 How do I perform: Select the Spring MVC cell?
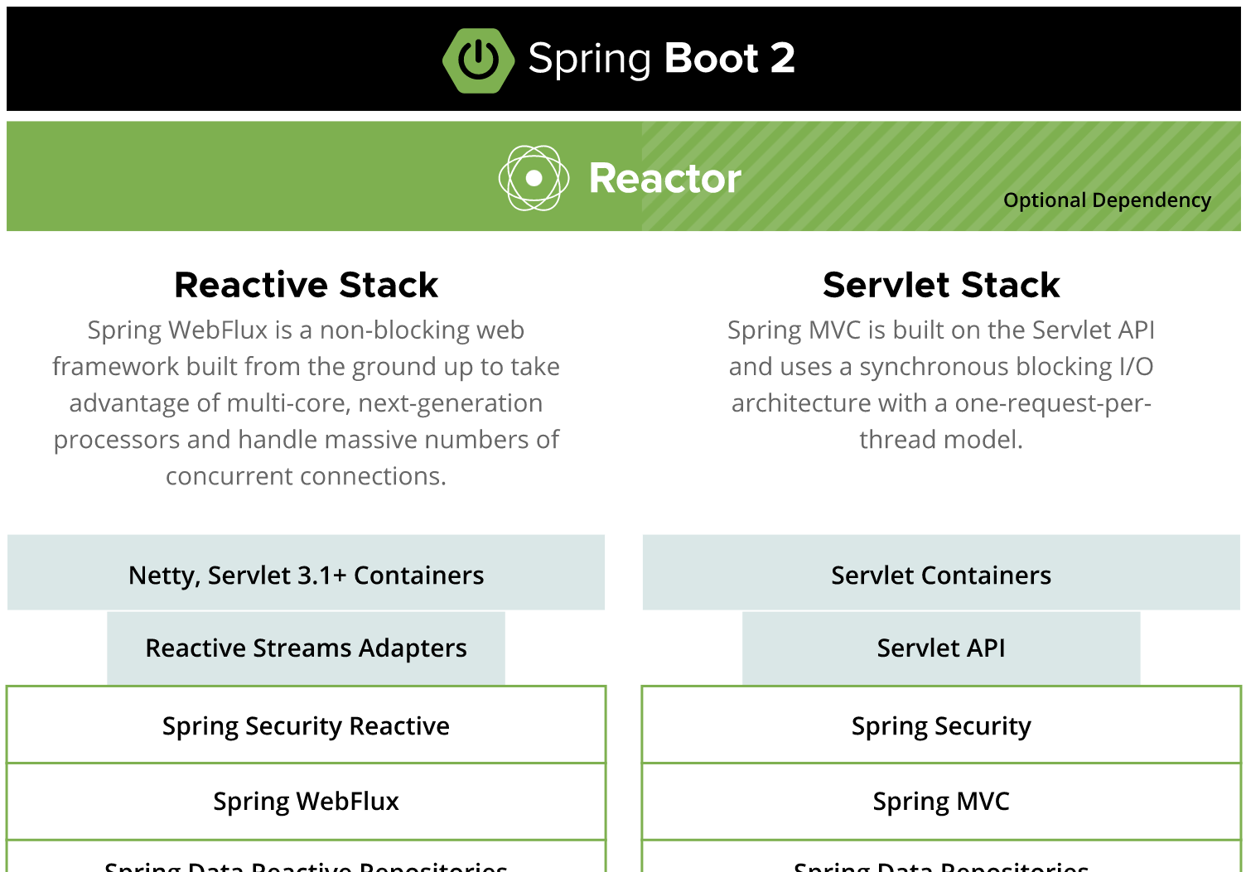point(941,802)
